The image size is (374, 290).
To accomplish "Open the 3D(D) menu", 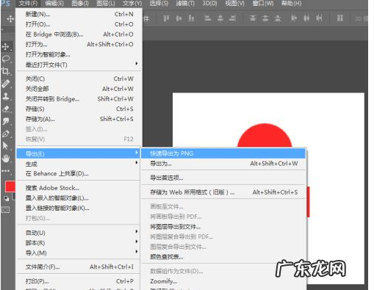I will 209,4.
